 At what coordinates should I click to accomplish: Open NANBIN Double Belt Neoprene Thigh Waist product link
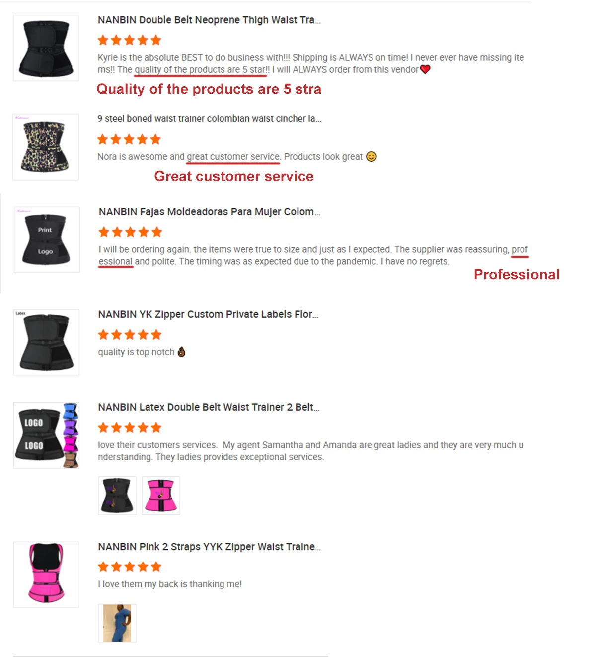pos(209,20)
